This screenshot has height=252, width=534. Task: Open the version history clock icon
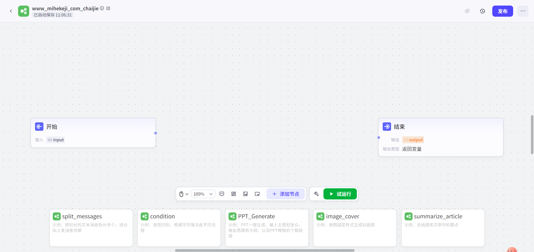pos(482,11)
